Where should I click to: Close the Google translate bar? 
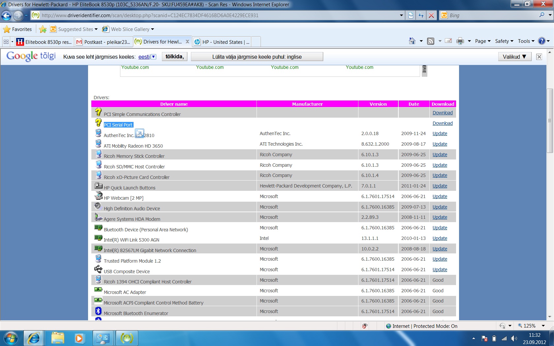539,57
